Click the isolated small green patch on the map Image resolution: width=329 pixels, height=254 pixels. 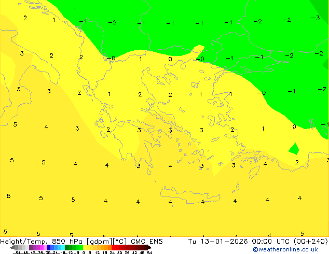[x=294, y=149]
